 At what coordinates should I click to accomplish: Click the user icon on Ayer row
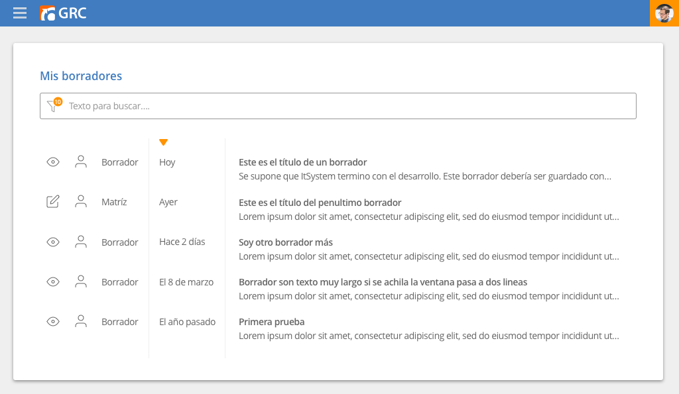(81, 202)
